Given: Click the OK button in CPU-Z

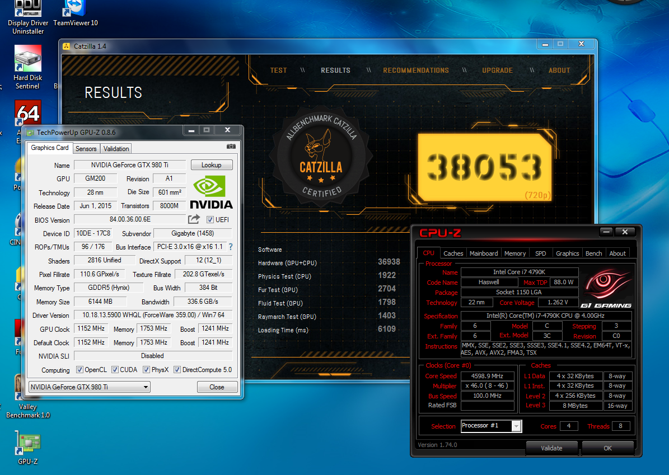Looking at the screenshot, I should [x=607, y=448].
